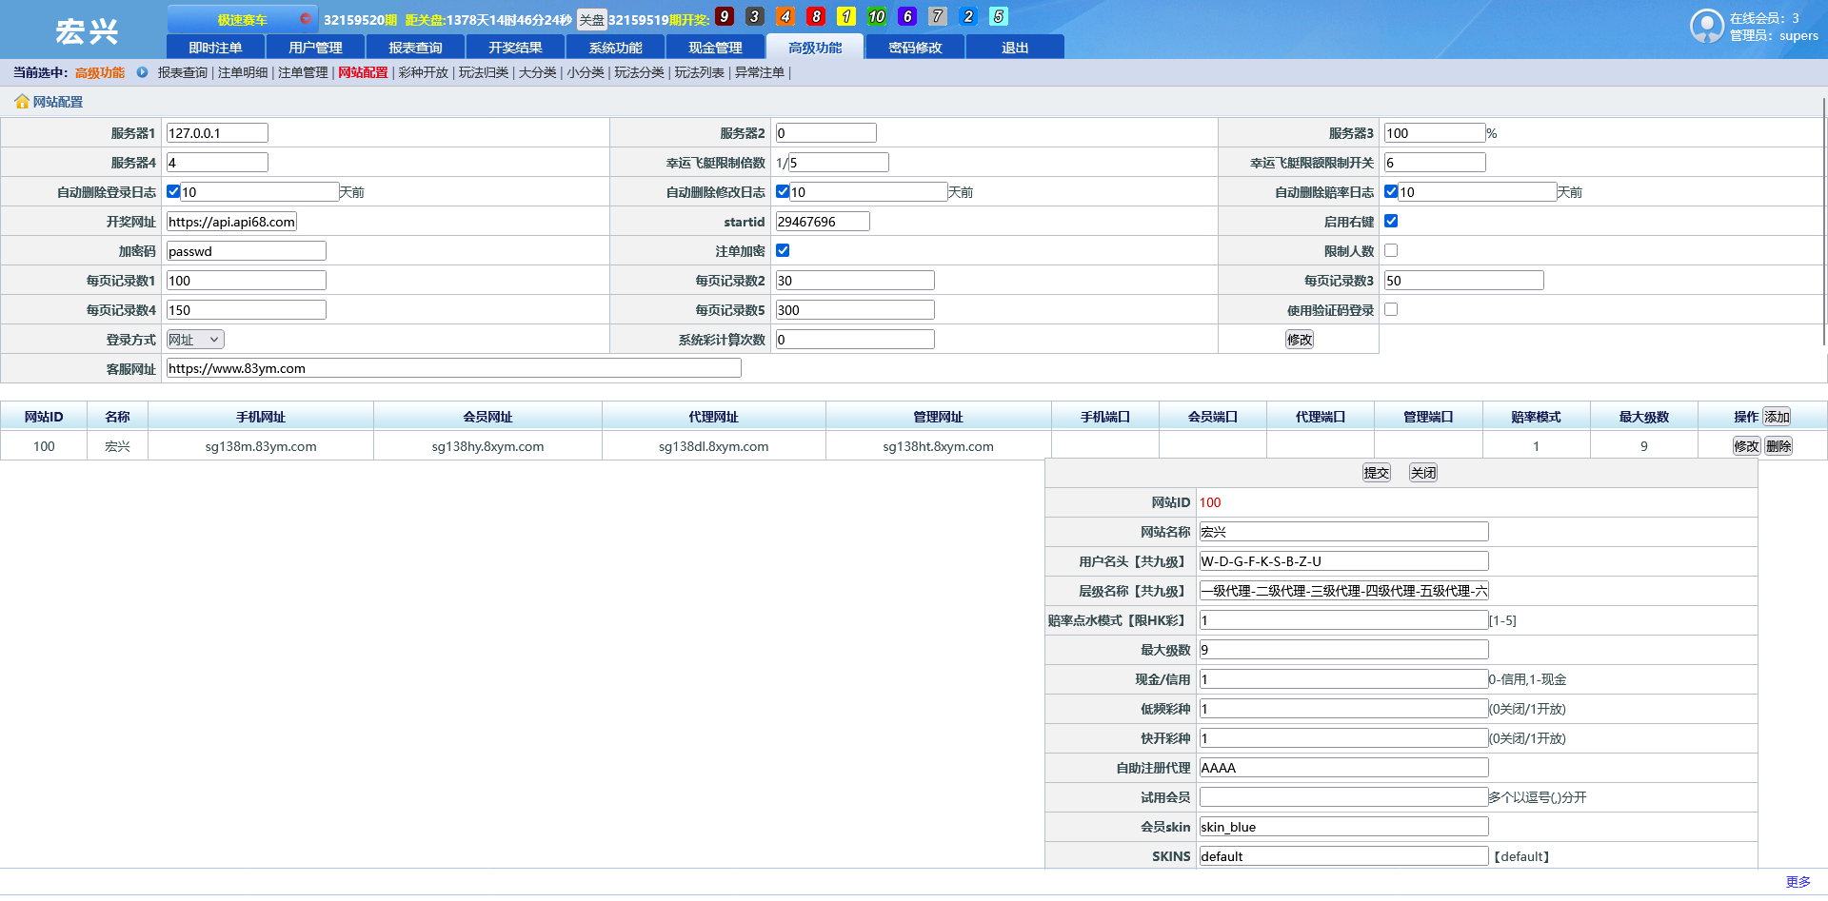Screen dimensions: 1828x901
Task: Open red 网站配置 submenu link
Action: pos(363,72)
